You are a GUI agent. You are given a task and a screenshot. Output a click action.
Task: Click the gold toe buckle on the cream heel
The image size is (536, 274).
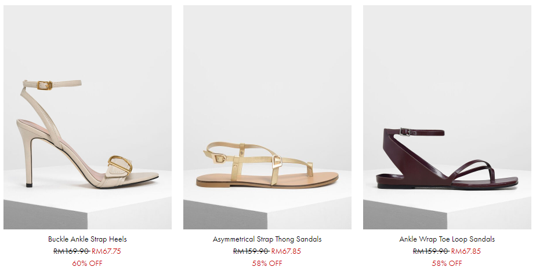[x=120, y=164]
